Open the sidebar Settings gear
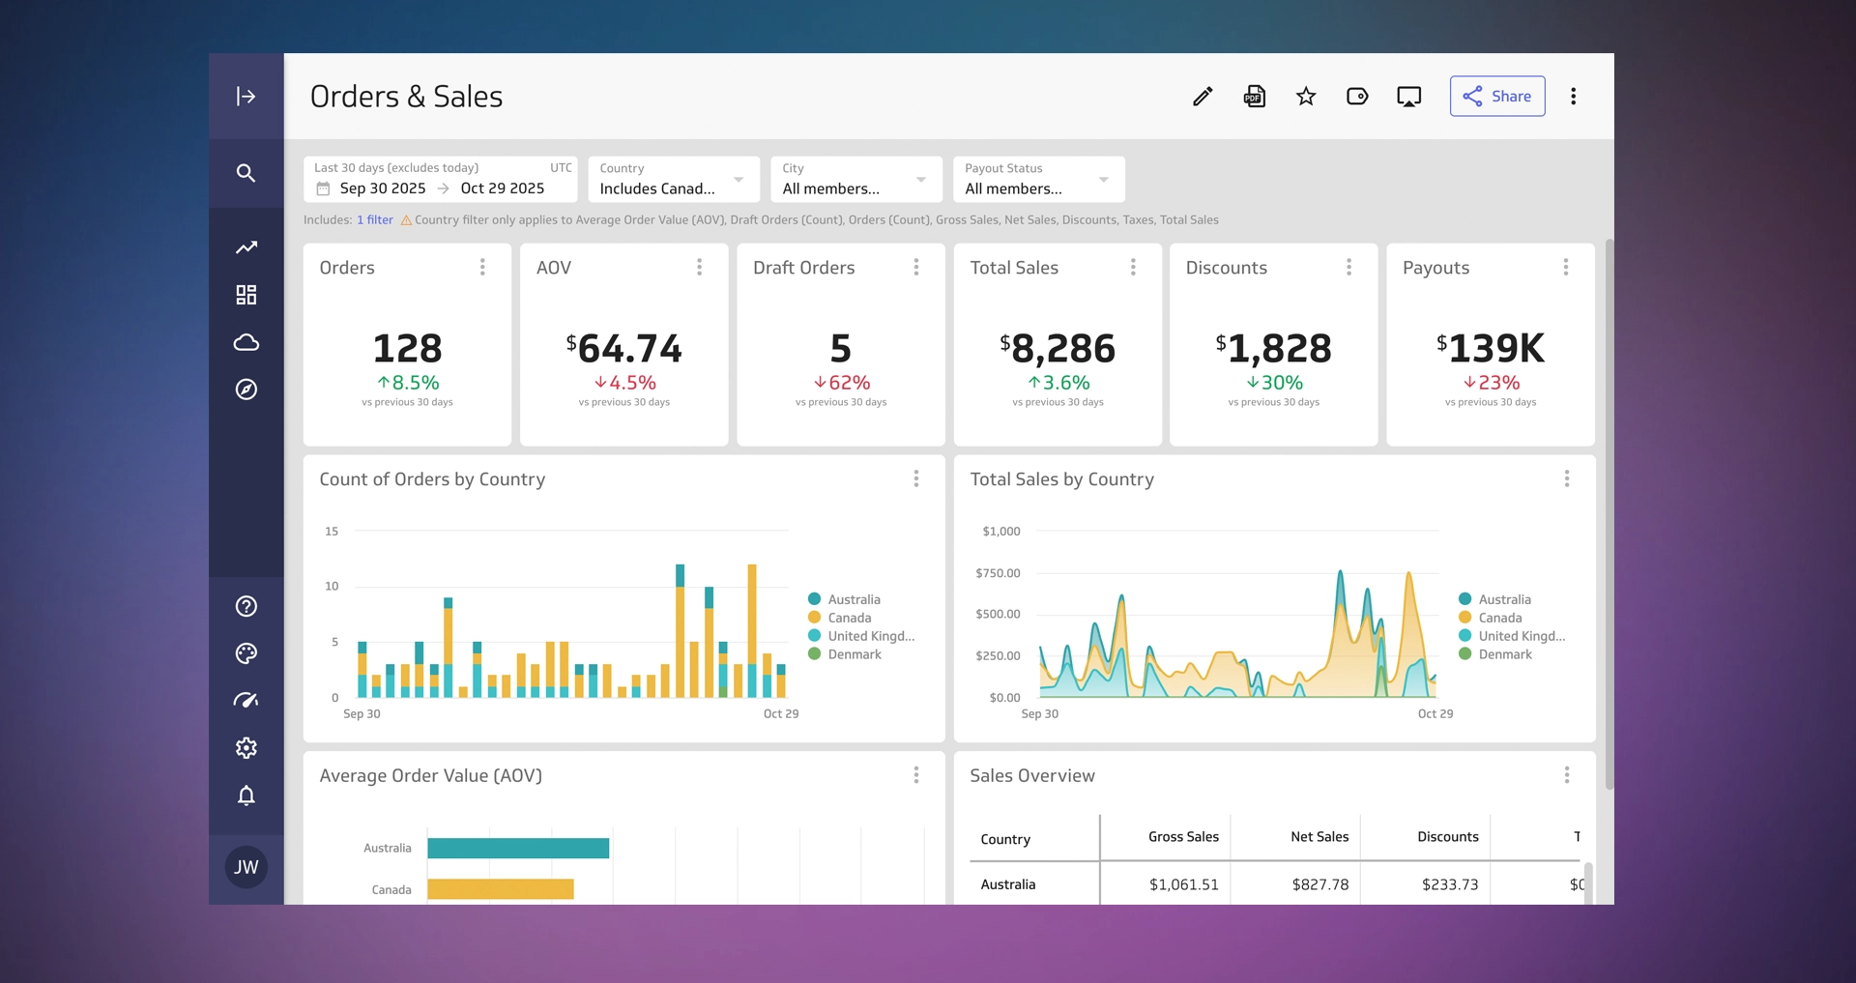Viewport: 1856px width, 983px height. pyautogui.click(x=246, y=747)
